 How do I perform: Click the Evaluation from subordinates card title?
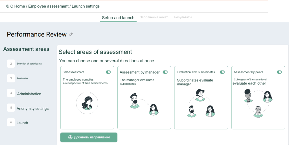pos(196,72)
